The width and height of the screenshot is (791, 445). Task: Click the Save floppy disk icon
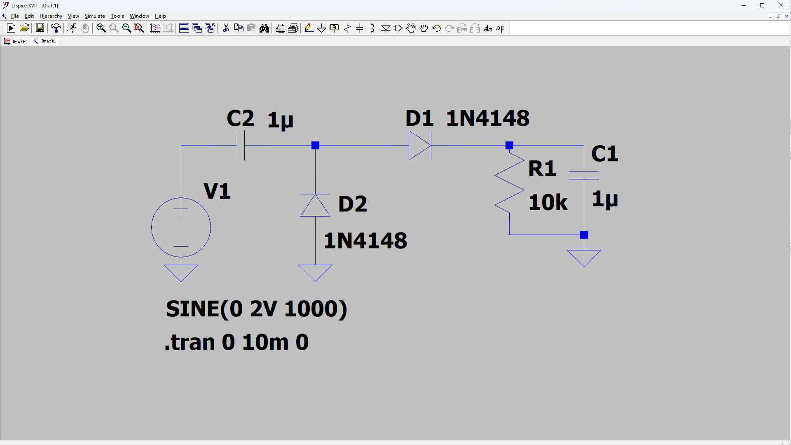coord(40,28)
